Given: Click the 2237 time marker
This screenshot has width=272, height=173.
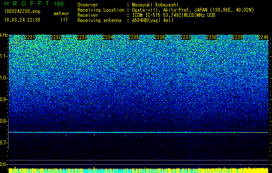Looking at the screenshot, I should coord(186,37).
